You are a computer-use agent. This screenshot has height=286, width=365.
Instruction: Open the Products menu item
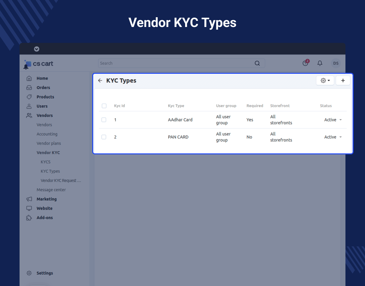click(45, 97)
